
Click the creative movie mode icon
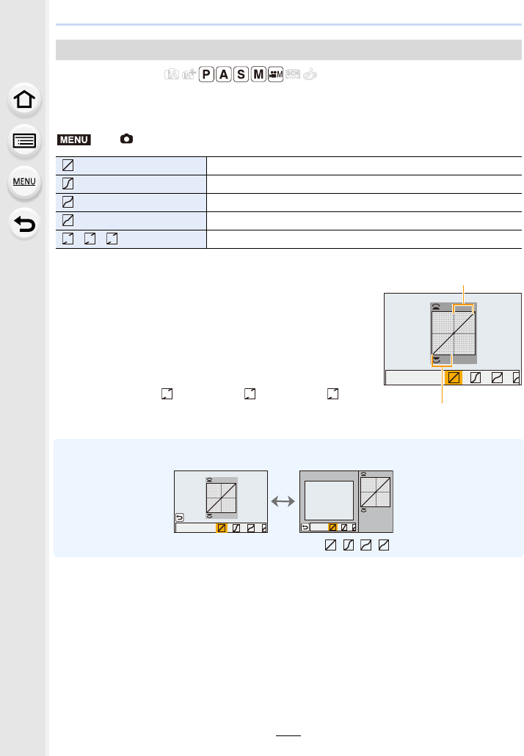pyautogui.click(x=276, y=74)
